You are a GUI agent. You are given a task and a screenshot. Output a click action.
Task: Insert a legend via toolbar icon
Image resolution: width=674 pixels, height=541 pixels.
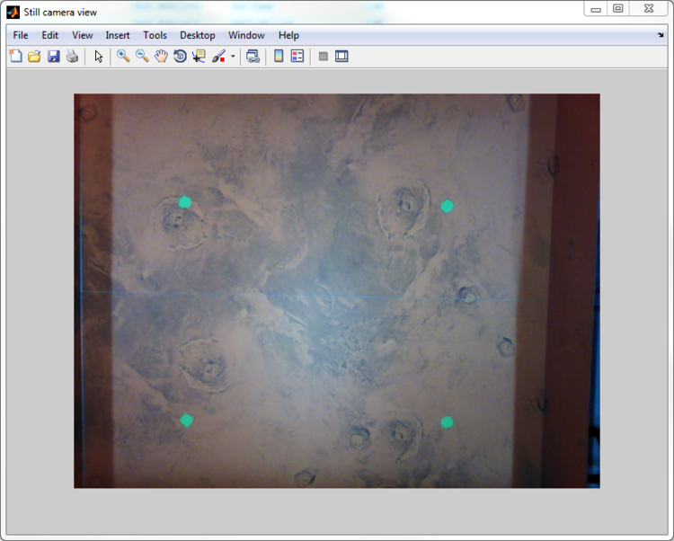point(297,57)
